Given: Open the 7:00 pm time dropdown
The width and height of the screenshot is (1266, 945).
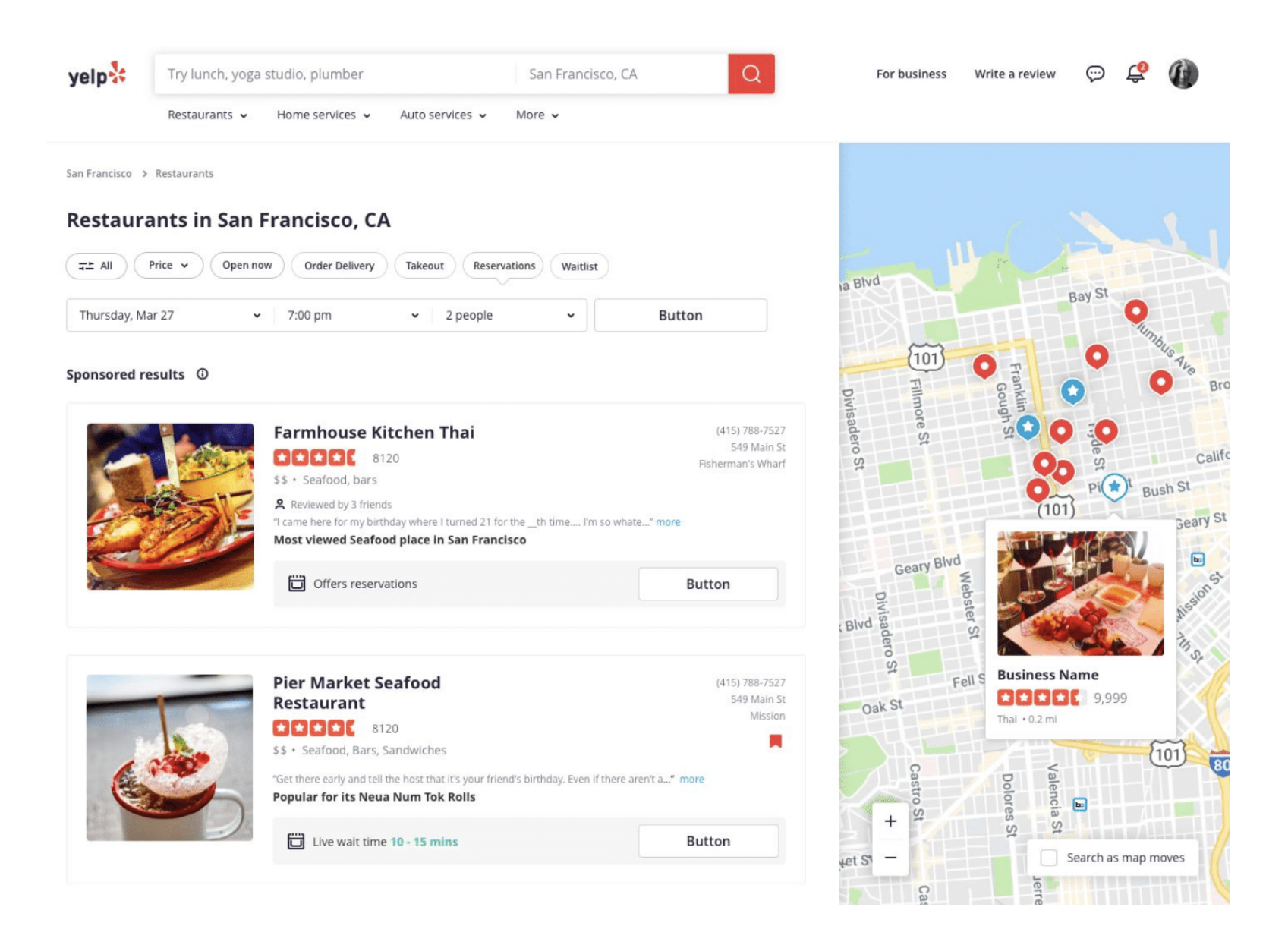Looking at the screenshot, I should 353,315.
